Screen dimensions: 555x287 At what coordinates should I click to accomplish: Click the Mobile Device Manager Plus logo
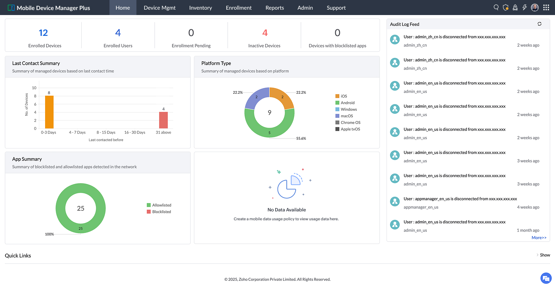[x=49, y=8]
